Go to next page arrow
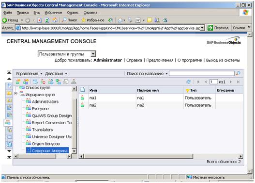The image size is (255, 183). click(231, 82)
